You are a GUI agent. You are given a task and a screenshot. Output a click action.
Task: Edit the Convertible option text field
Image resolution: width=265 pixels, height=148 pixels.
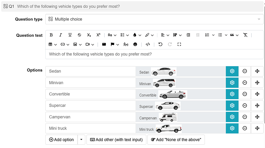point(91,94)
